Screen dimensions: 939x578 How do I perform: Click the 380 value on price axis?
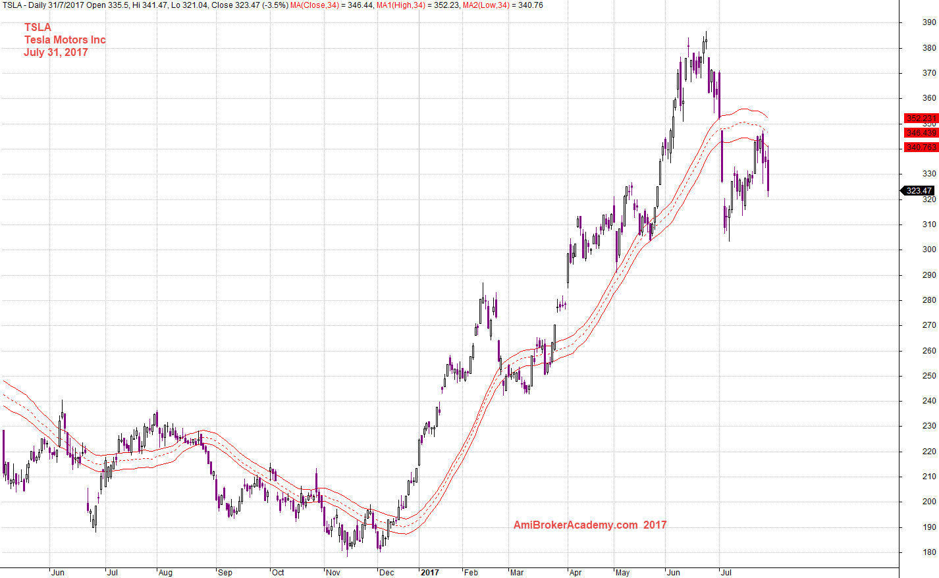pyautogui.click(x=929, y=48)
